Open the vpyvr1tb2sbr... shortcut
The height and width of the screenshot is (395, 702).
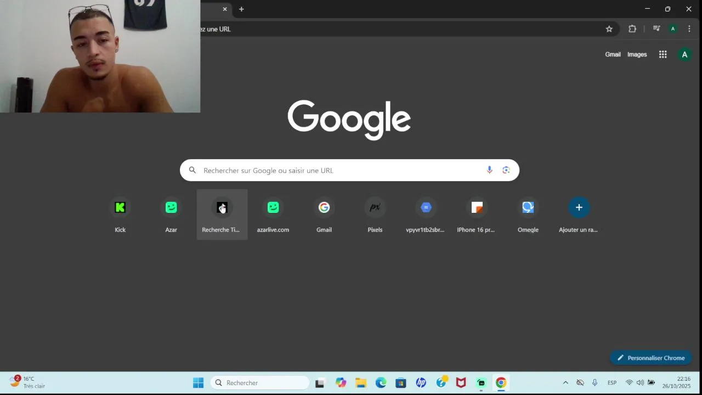[426, 215]
